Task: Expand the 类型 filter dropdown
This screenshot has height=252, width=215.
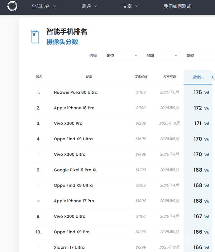Action: tap(199, 56)
